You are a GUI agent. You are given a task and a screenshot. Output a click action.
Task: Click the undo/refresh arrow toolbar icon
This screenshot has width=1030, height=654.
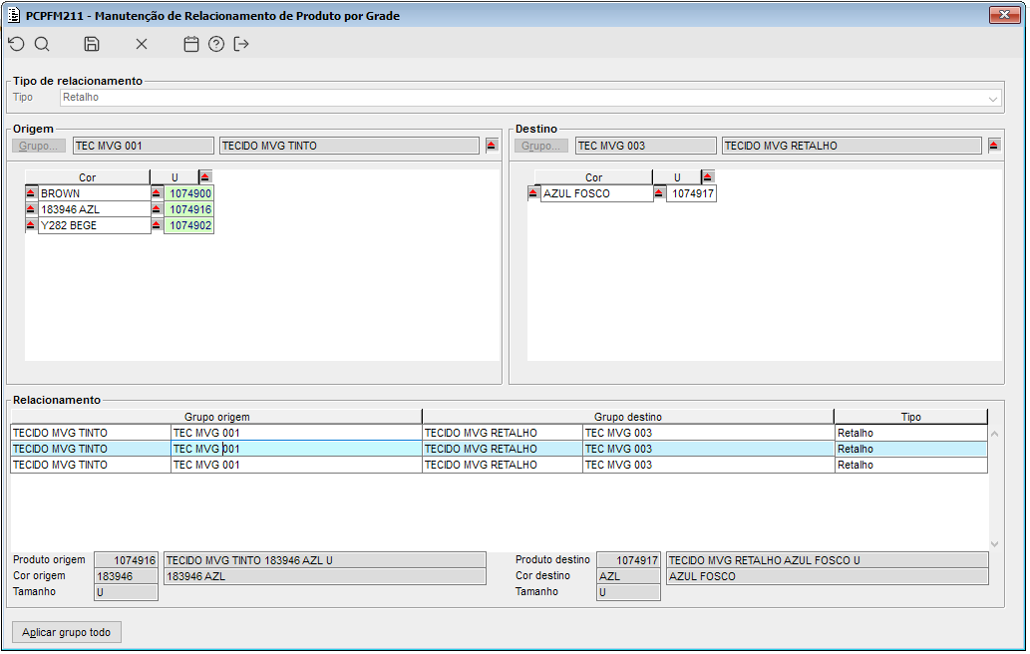click(x=16, y=44)
